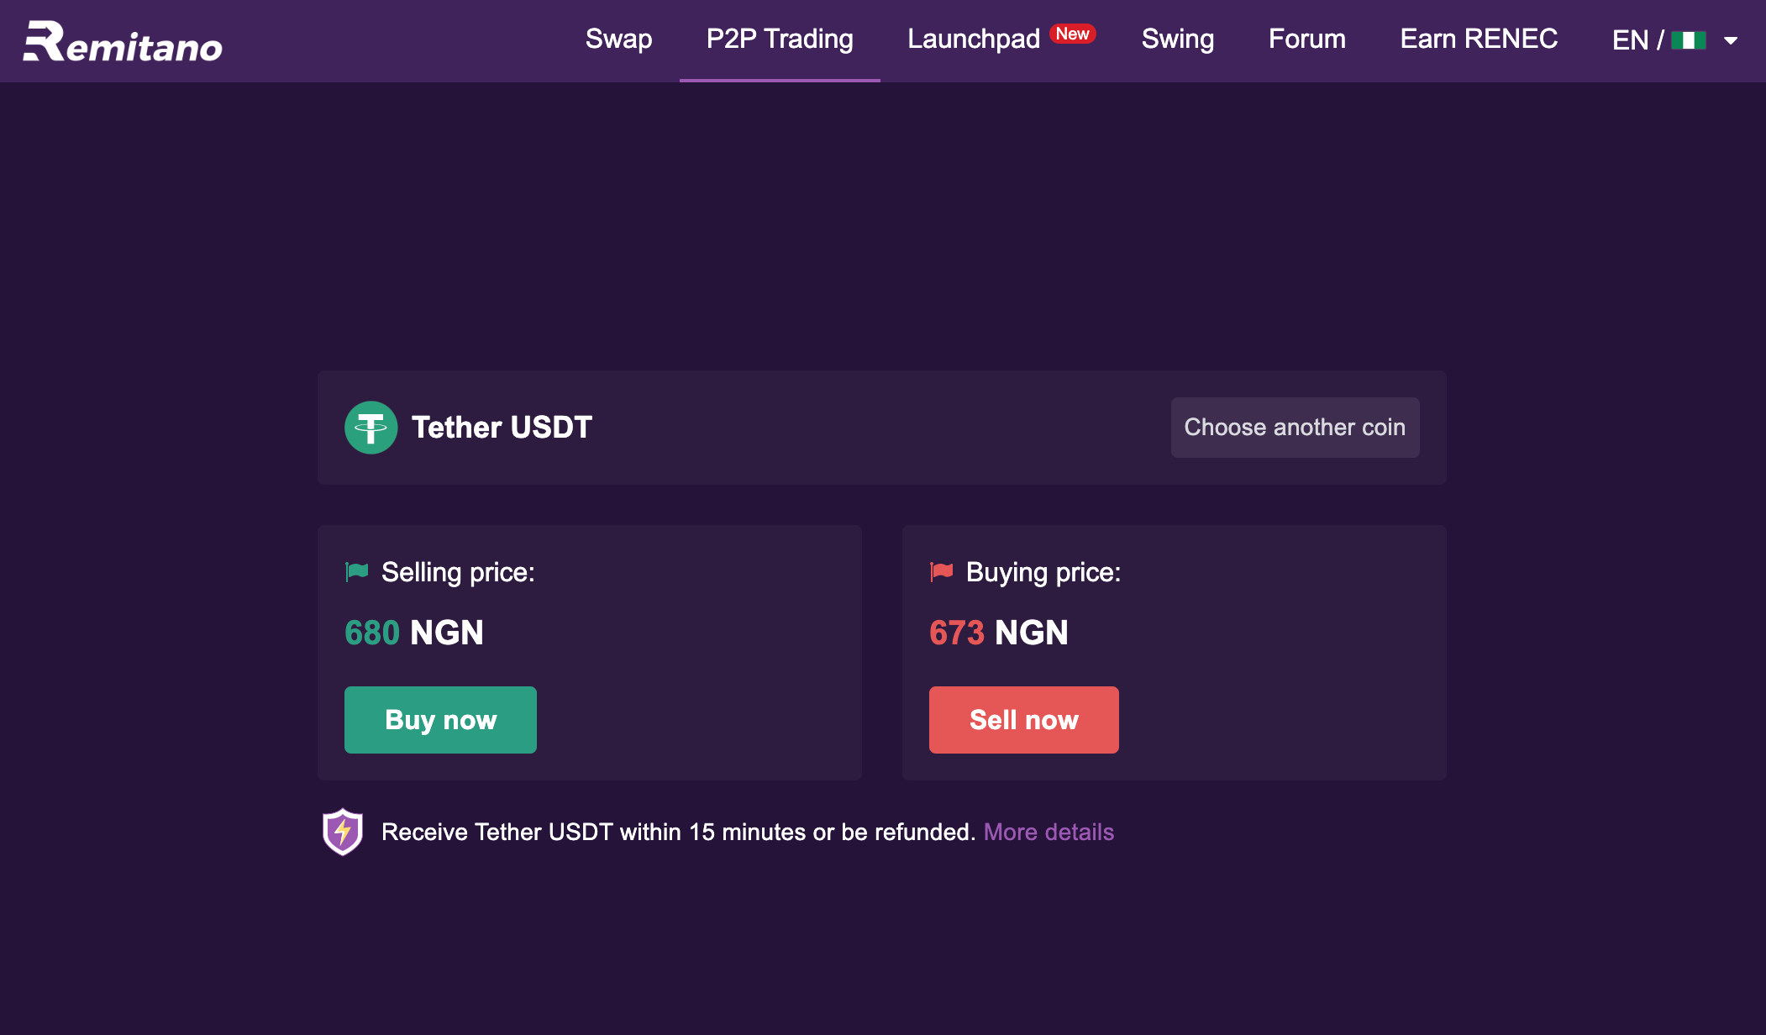The width and height of the screenshot is (1766, 1035).
Task: Go to the Launchpad page
Action: [974, 39]
